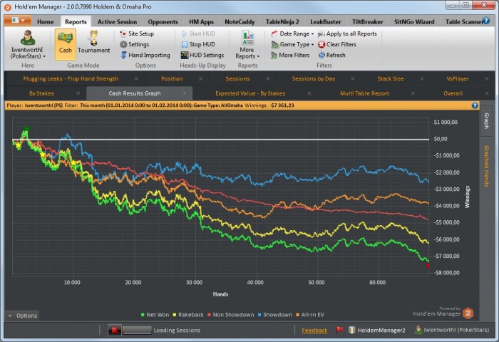The image size is (499, 342).
Task: Open the Sessions by Day report tab
Action: [x=314, y=78]
